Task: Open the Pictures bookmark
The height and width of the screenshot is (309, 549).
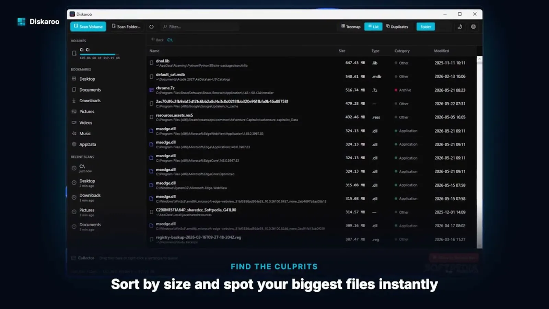Action: tap(86, 112)
